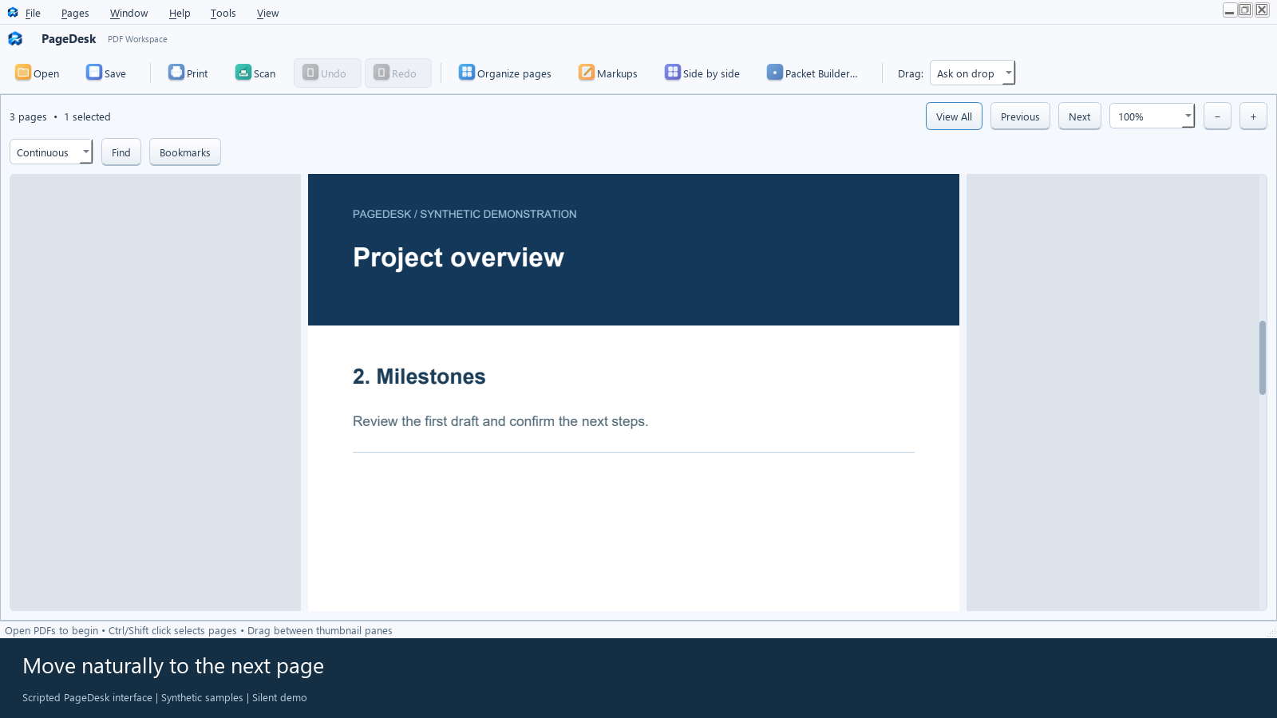Viewport: 1277px width, 718px height.
Task: Click the Markups pencil icon
Action: pyautogui.click(x=587, y=73)
